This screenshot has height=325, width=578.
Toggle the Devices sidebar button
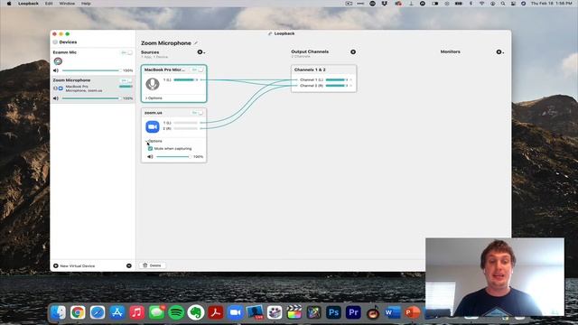tap(55, 42)
